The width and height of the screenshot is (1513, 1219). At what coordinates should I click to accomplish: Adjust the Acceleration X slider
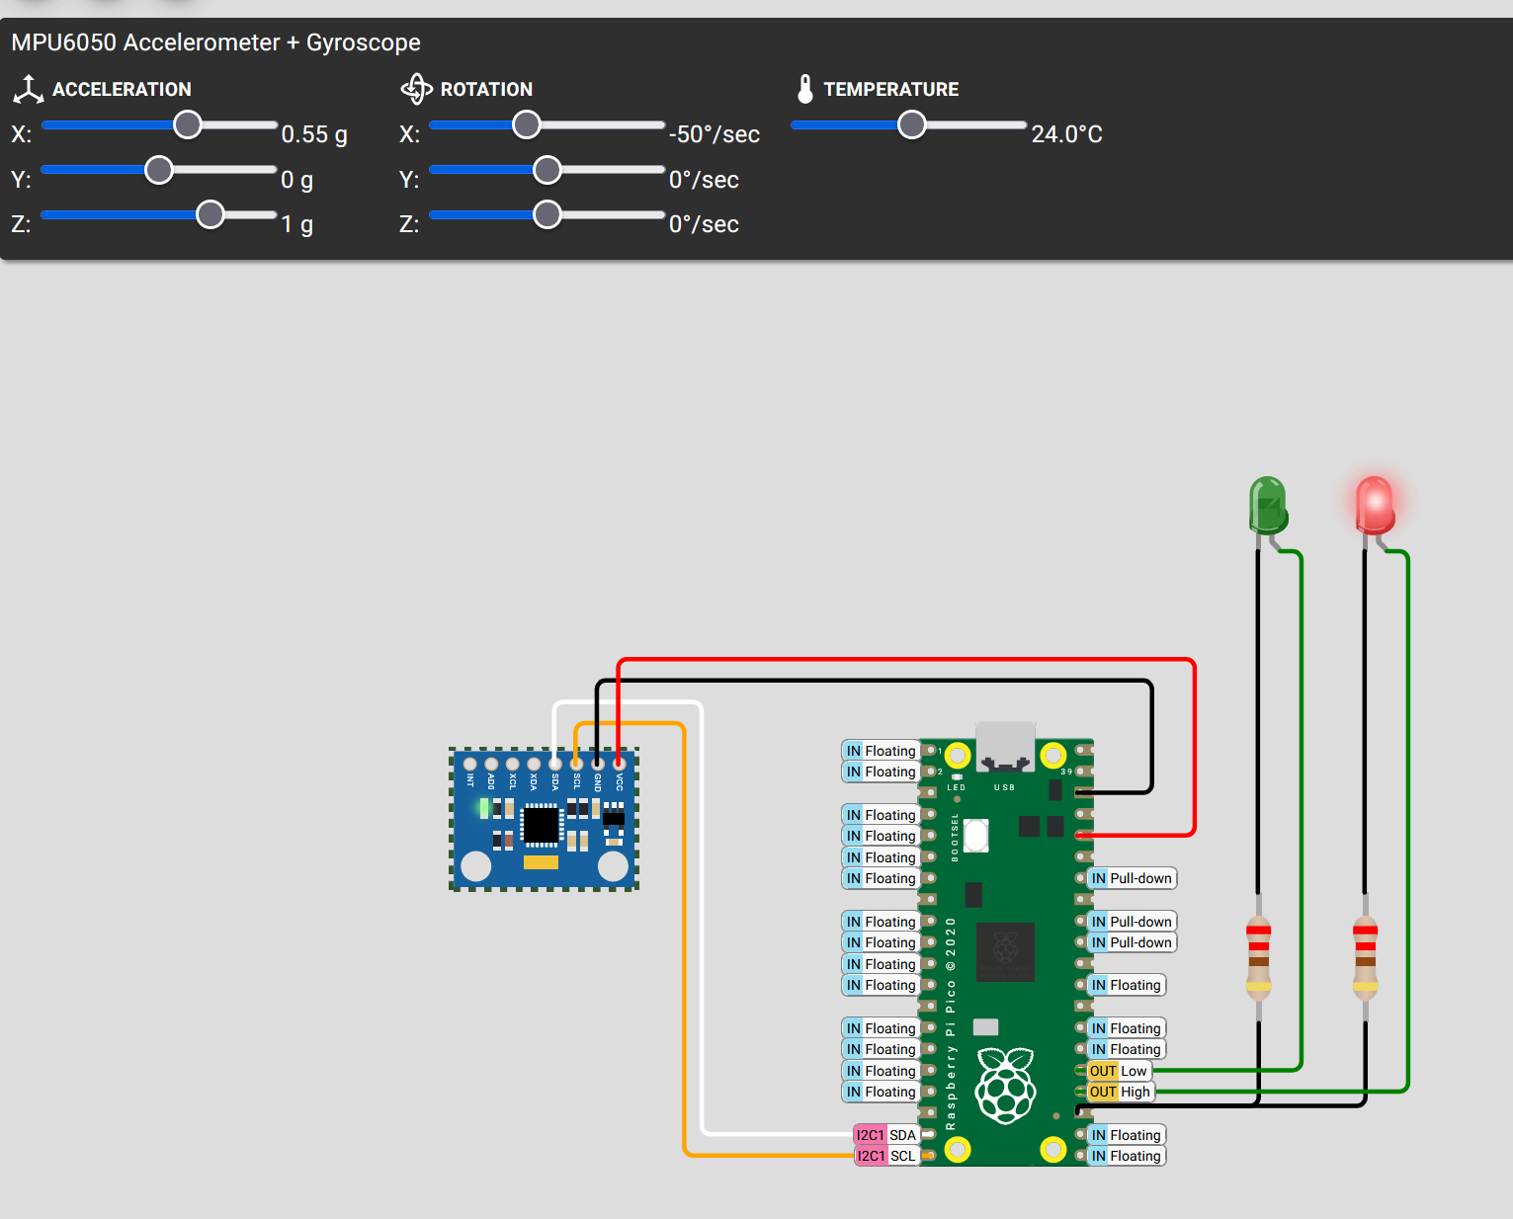pos(159,125)
